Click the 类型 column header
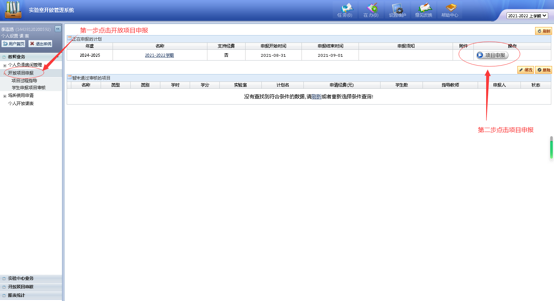554x301 pixels. pos(116,85)
